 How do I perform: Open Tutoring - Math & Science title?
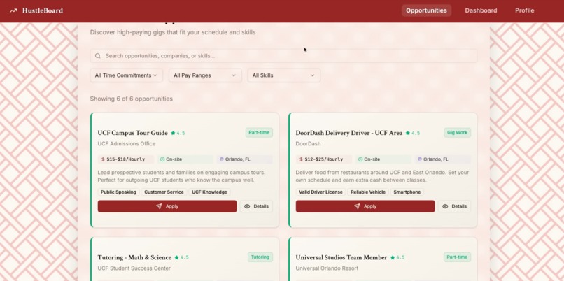point(134,257)
